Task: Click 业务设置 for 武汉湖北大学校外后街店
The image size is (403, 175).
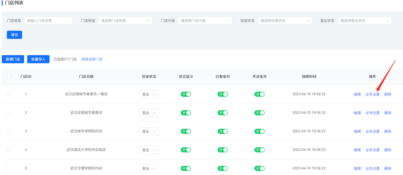Action: (373, 150)
